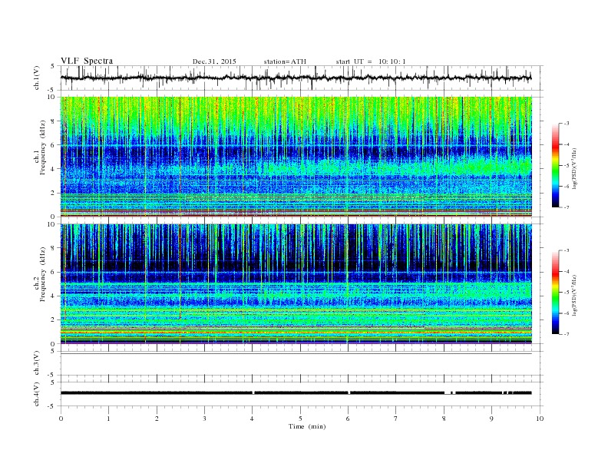
Task: Click the ch.2 spectrogram plot
Action: 296,283
